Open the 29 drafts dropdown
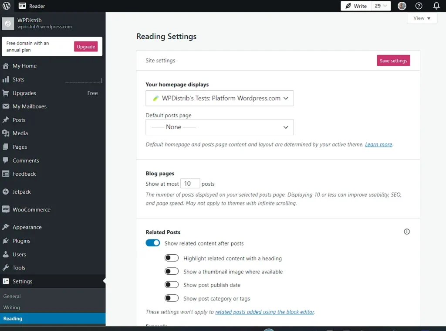446x331 pixels. point(381,6)
